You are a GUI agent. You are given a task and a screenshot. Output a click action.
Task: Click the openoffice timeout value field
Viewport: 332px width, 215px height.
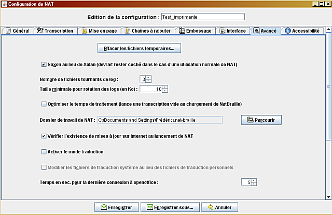246,182
